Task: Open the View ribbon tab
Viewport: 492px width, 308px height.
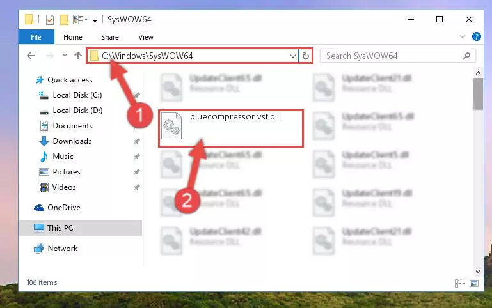Action: [146, 37]
